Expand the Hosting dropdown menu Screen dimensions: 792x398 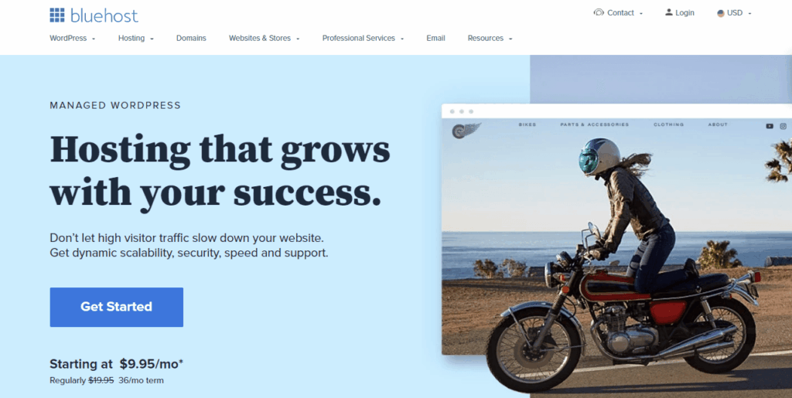point(136,39)
